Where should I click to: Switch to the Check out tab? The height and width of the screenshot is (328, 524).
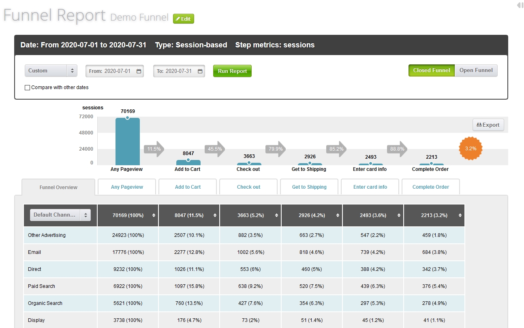[x=248, y=187]
